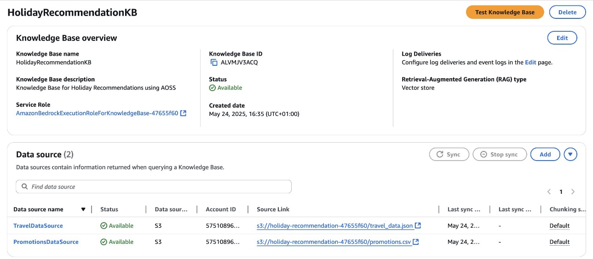This screenshot has height=259, width=593.
Task: Click Knowledge Base ID value ALVMJV3ACQ
Action: 239,63
